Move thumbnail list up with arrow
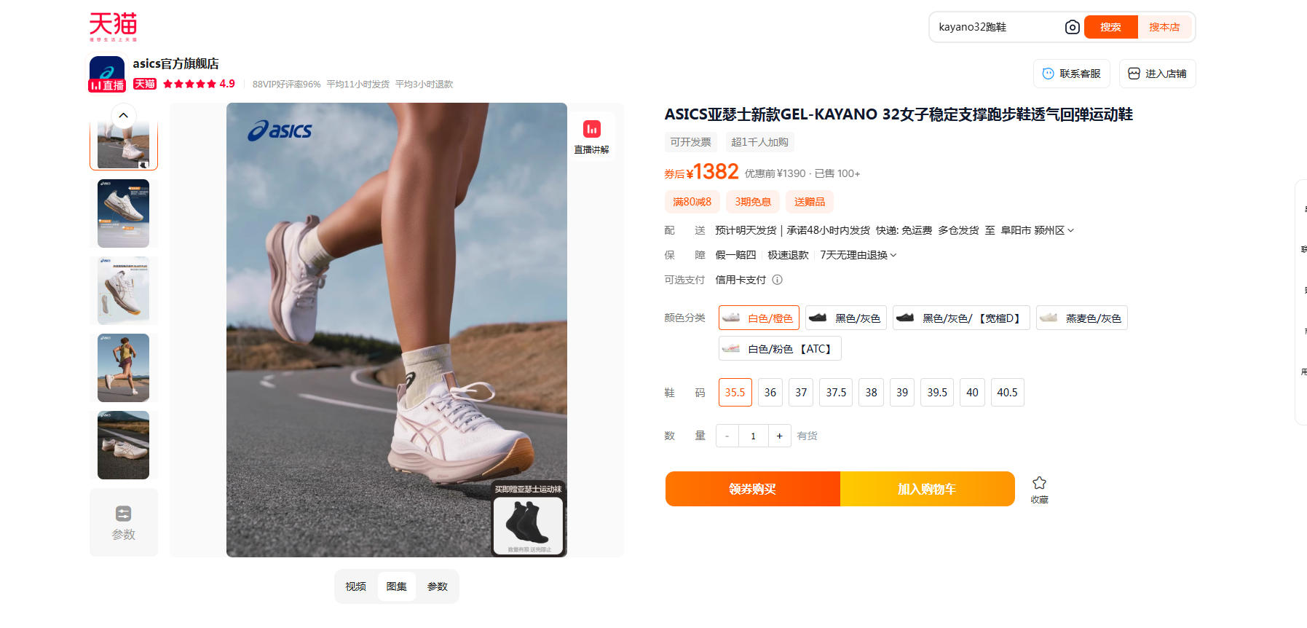Viewport: 1307px width, 628px height. 123,115
